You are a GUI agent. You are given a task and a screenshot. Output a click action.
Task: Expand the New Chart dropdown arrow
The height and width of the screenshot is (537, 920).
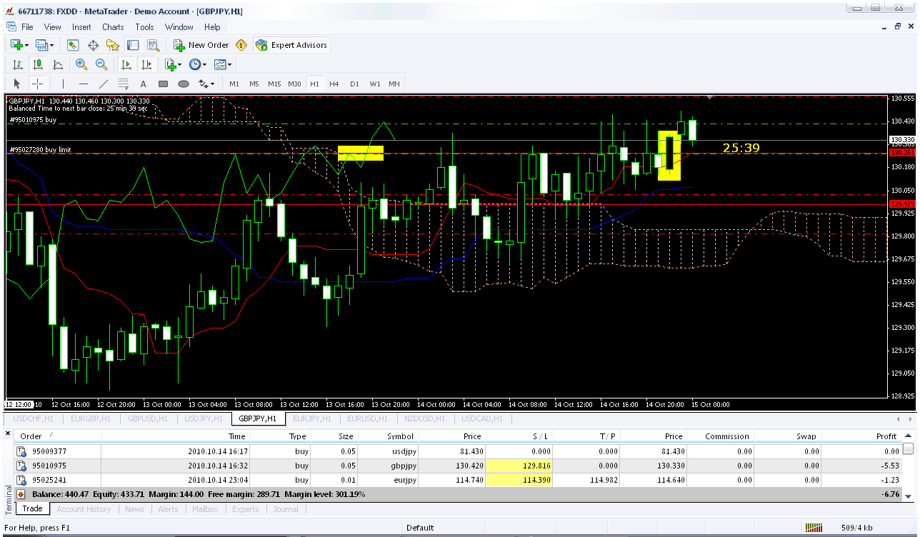[x=26, y=45]
